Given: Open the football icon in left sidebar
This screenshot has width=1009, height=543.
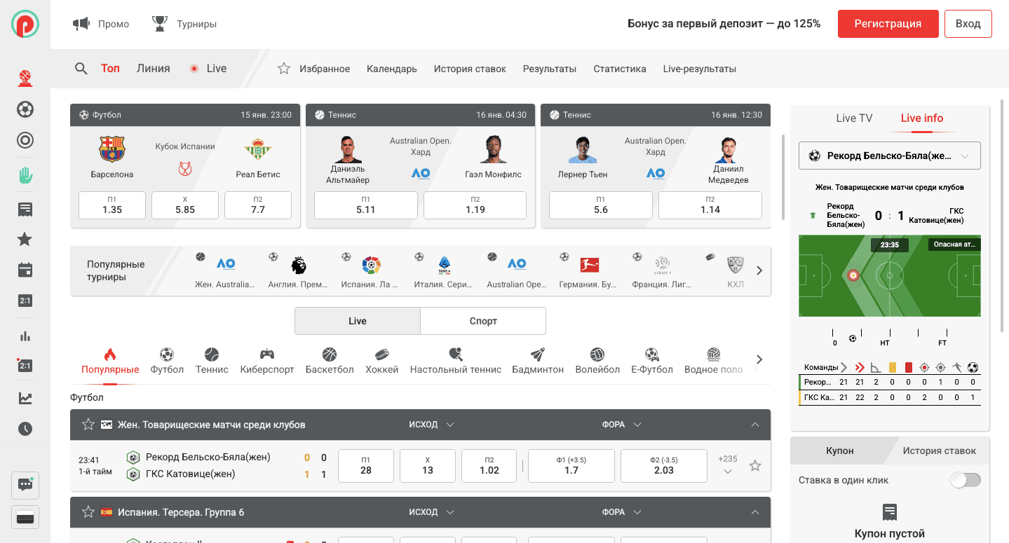Looking at the screenshot, I should coord(25,109).
